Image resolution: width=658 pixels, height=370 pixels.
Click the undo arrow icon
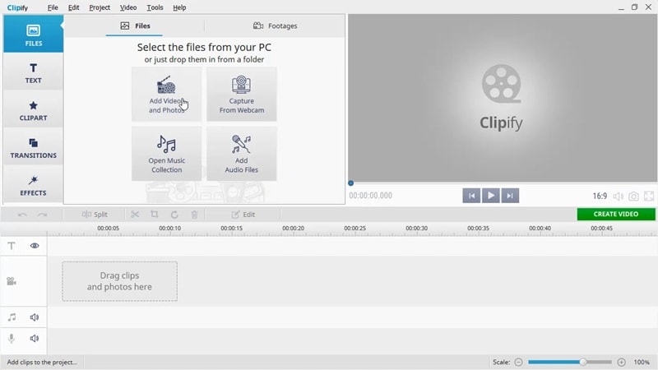point(22,215)
